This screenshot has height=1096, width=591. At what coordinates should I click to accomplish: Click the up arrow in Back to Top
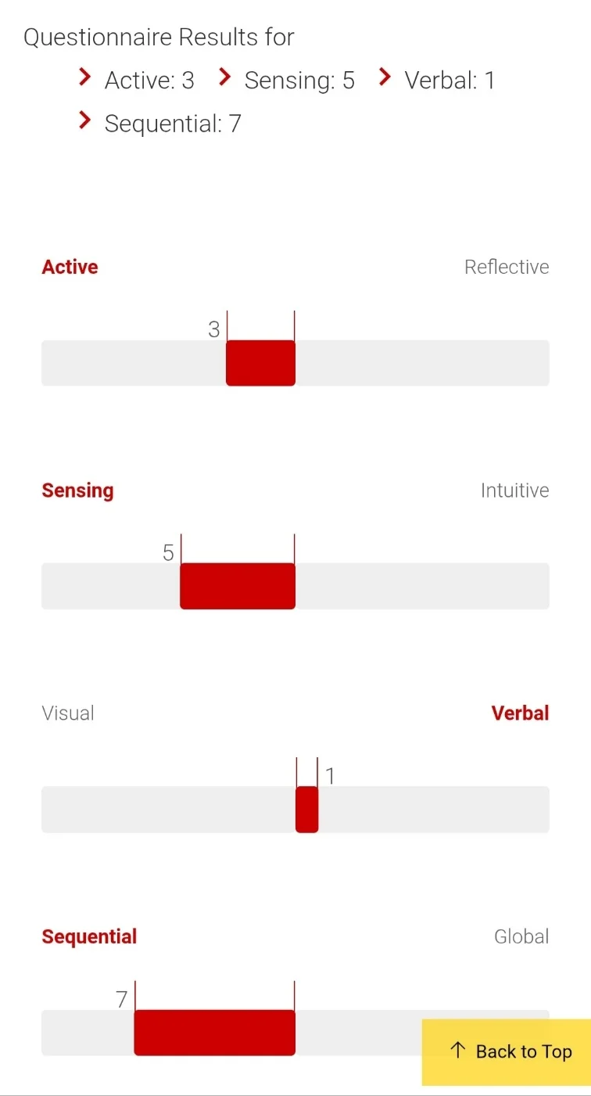click(x=458, y=1050)
